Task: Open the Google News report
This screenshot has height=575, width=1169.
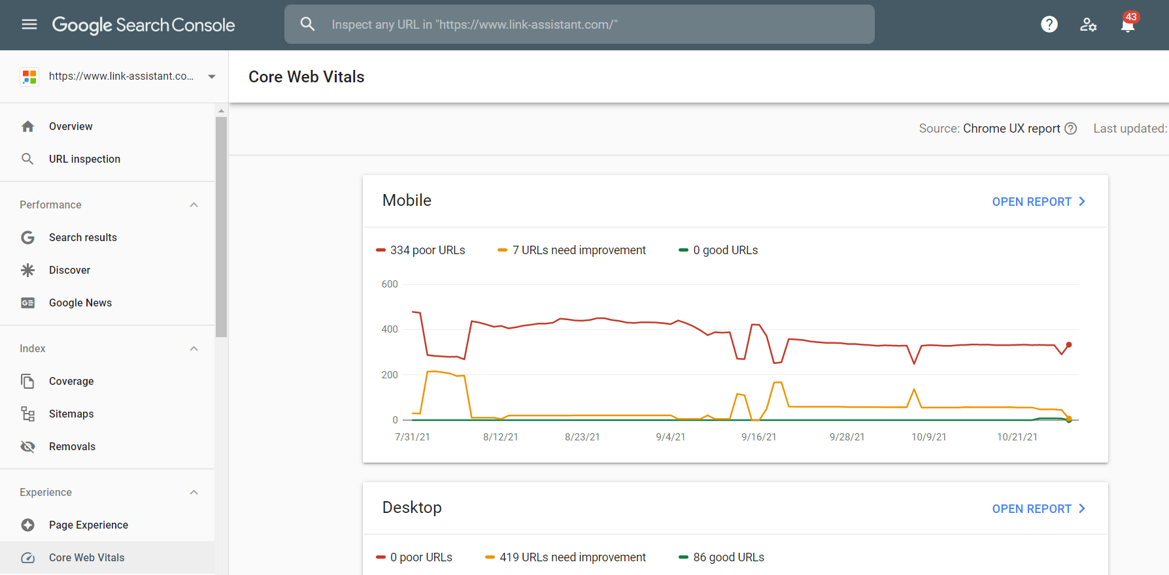Action: 107,303
